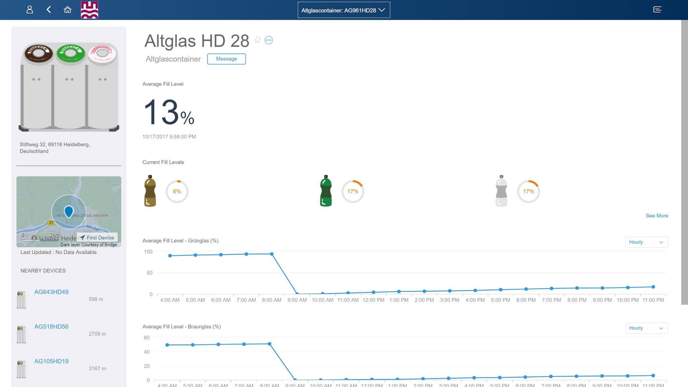
Task: Click the 17% green fill level gauge
Action: click(353, 191)
